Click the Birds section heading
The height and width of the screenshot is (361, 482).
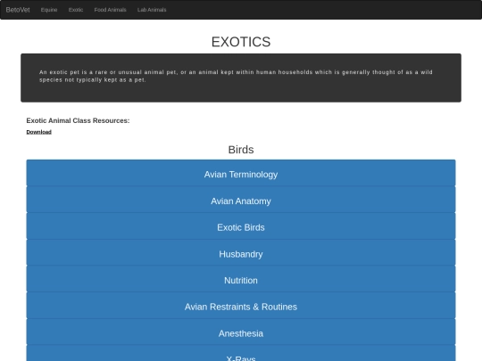pos(241,150)
